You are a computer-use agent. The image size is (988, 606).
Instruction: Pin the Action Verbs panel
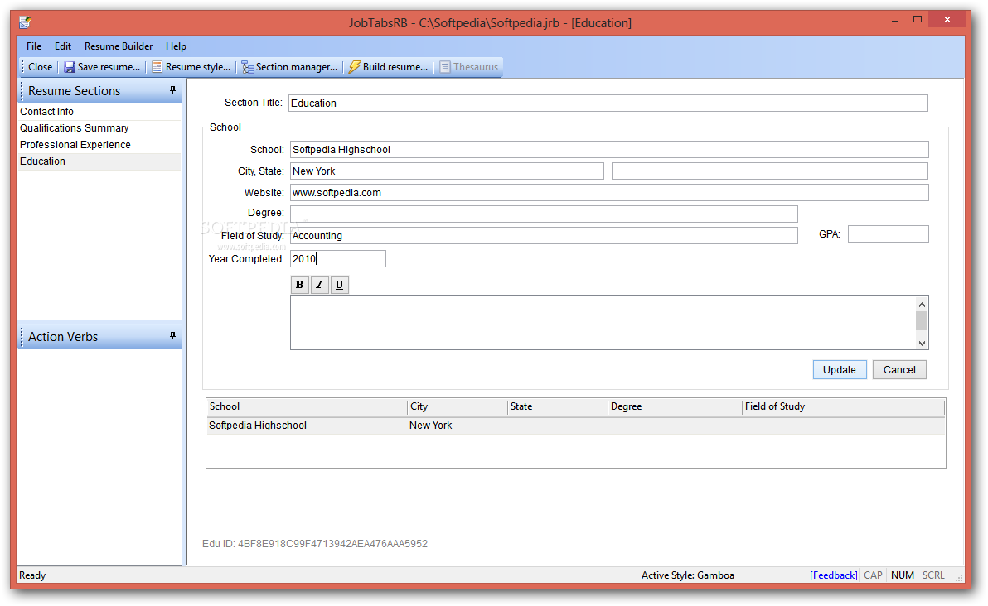click(172, 336)
